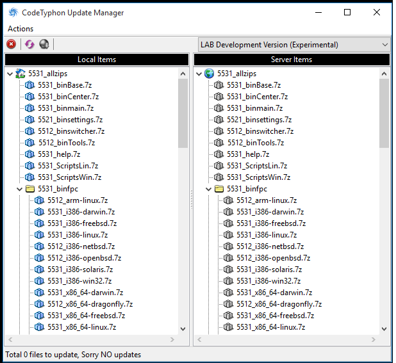Click the purple refresh arrows toolbar icon
The height and width of the screenshot is (363, 396).
pyautogui.click(x=29, y=44)
